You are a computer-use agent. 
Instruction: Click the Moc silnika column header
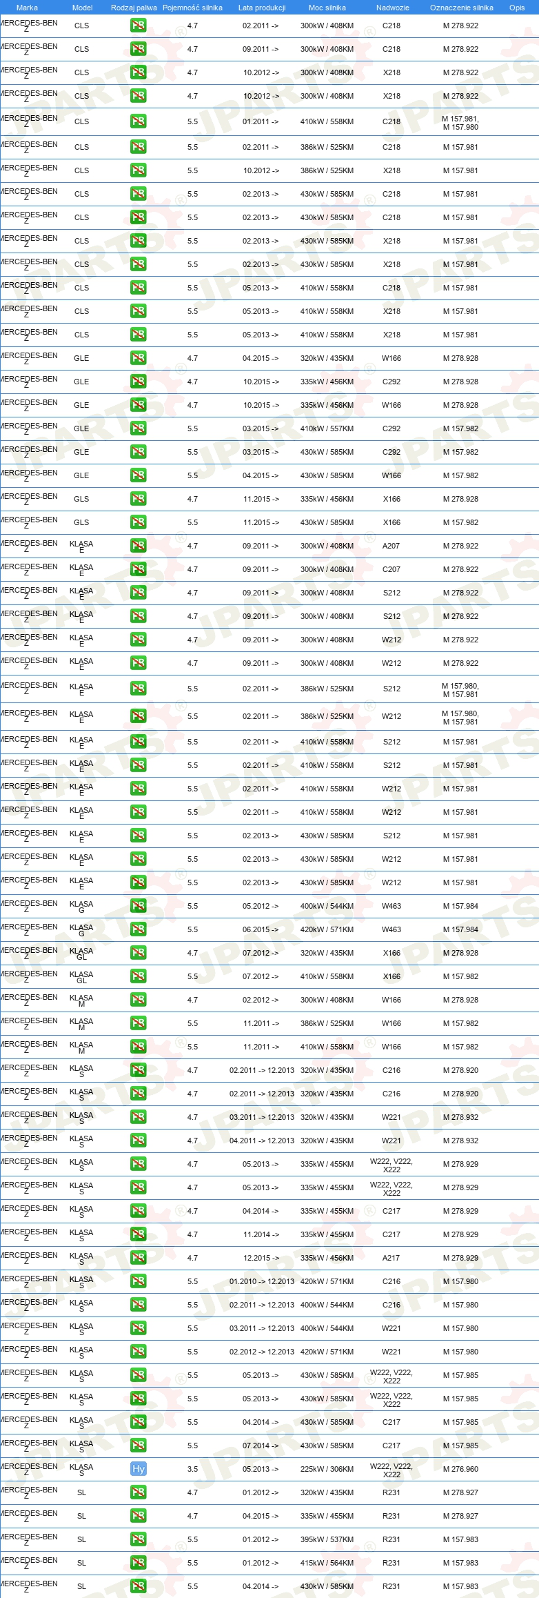[327, 8]
